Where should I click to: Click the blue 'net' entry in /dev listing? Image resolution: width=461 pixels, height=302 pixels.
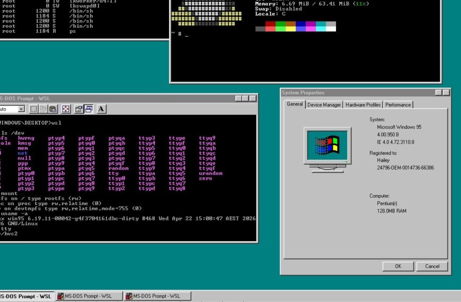coord(22,153)
